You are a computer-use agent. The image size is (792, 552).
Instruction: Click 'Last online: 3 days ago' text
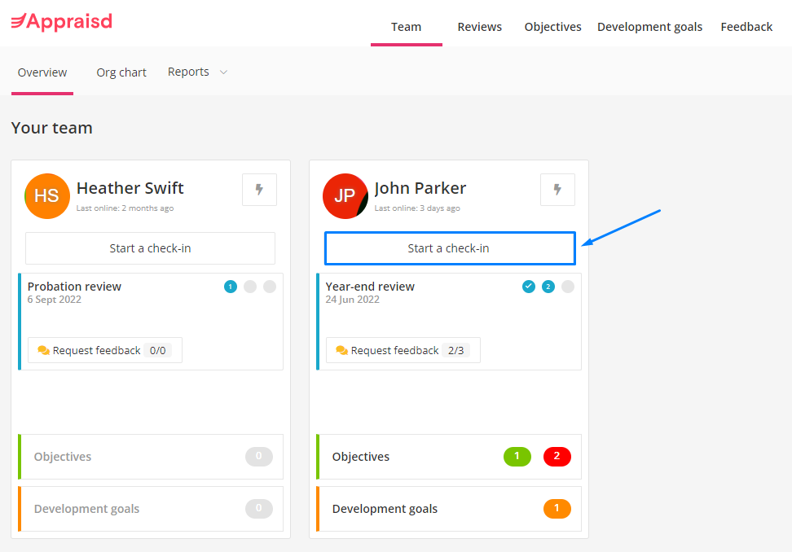[x=417, y=208]
